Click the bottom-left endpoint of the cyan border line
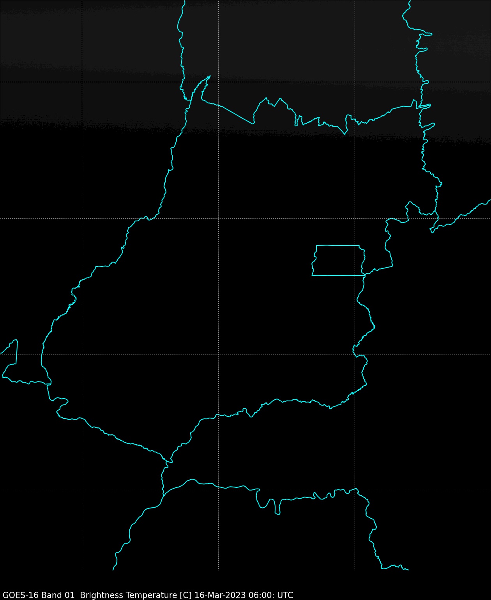Screen dimensions: 491x600 [113, 569]
